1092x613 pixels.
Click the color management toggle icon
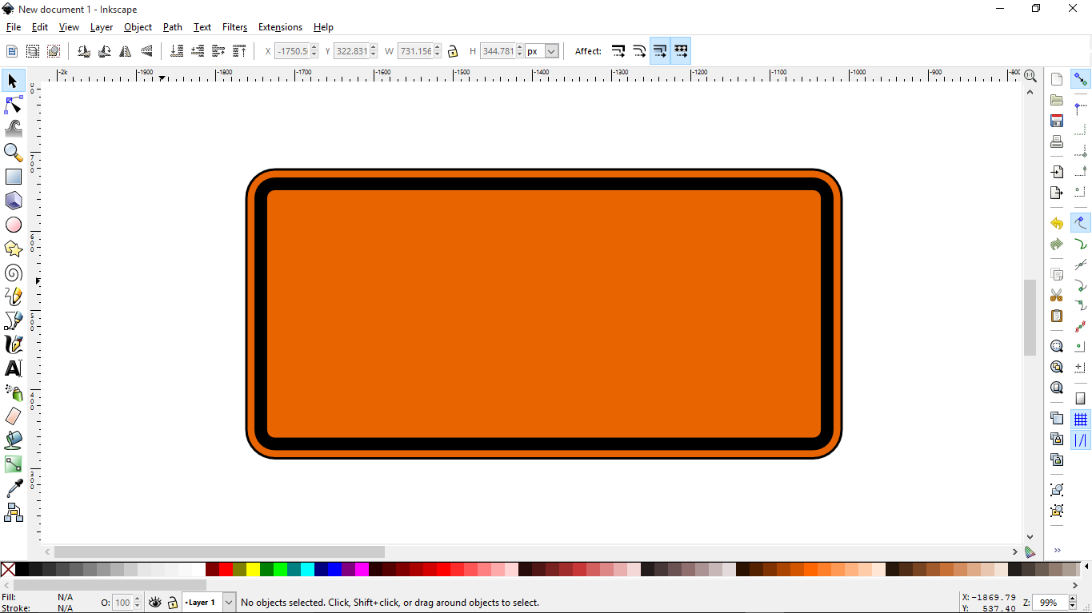tap(1030, 551)
